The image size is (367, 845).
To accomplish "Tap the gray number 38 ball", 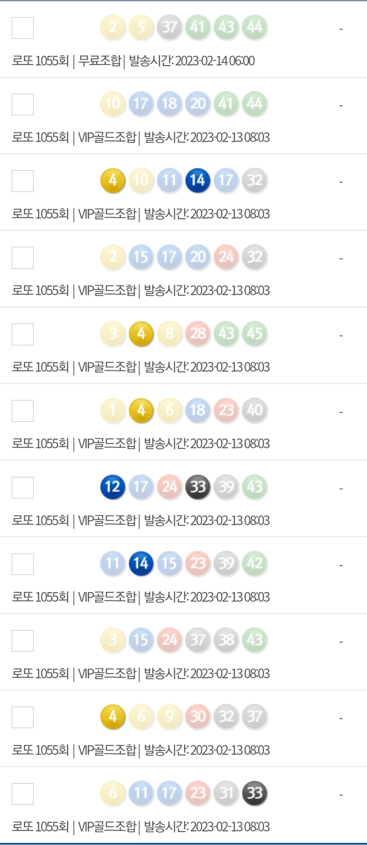I will [x=226, y=640].
